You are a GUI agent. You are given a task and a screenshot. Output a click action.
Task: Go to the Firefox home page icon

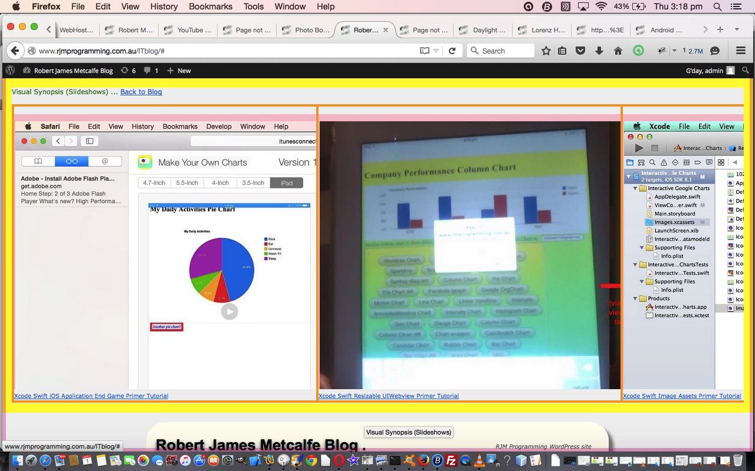618,51
